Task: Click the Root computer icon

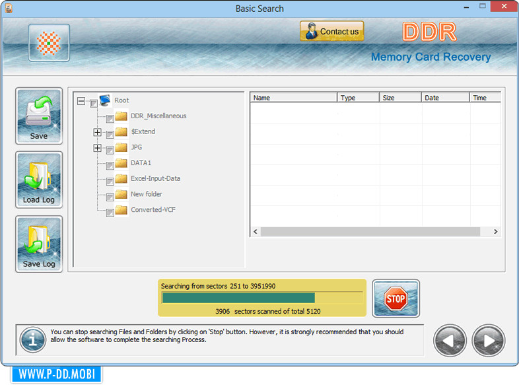Action: (x=105, y=100)
